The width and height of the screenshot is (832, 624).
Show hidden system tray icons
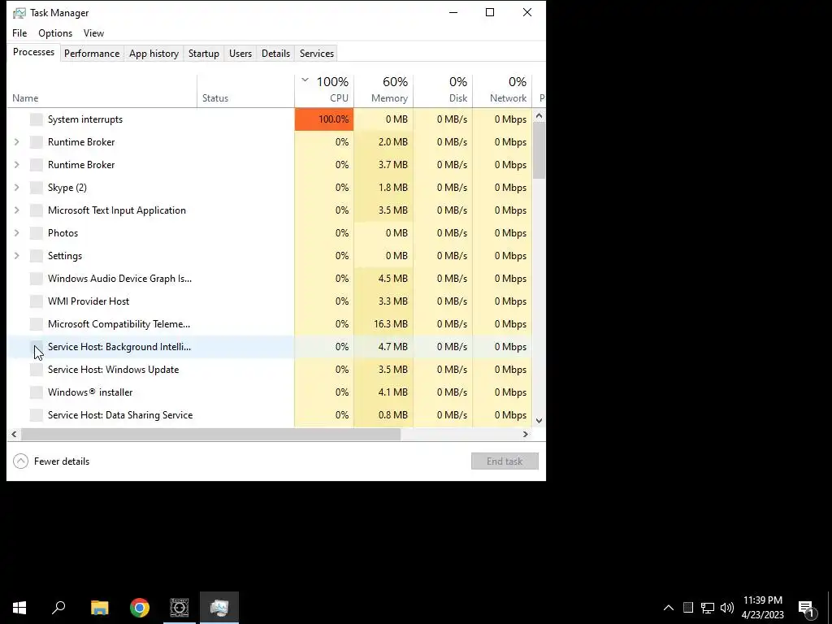pyautogui.click(x=669, y=608)
